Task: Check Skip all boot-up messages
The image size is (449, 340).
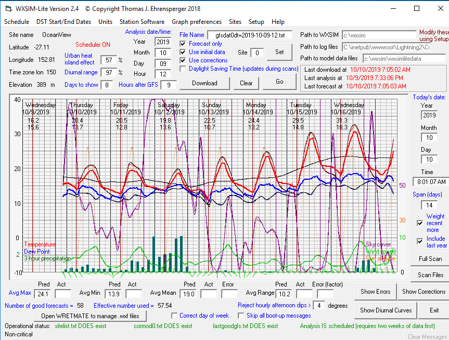Action: (241, 316)
